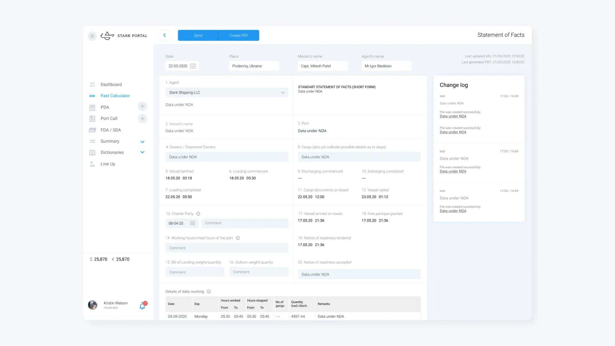Click the plus icon next to Port Call

(142, 119)
